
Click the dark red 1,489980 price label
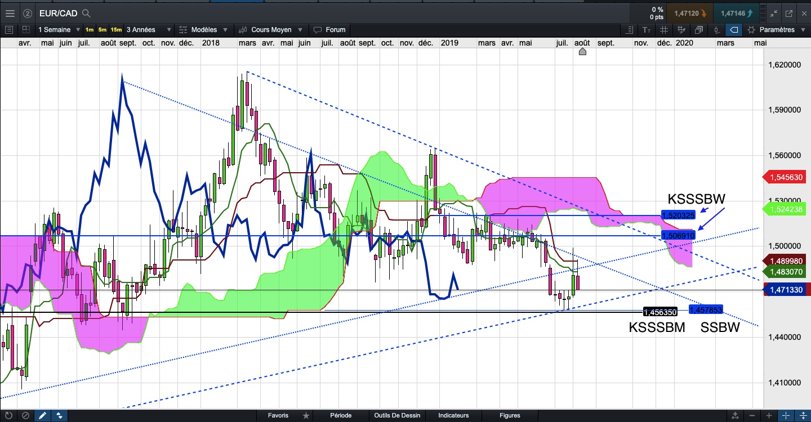tap(785, 261)
